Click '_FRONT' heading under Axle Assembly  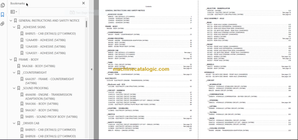pos(209,45)
